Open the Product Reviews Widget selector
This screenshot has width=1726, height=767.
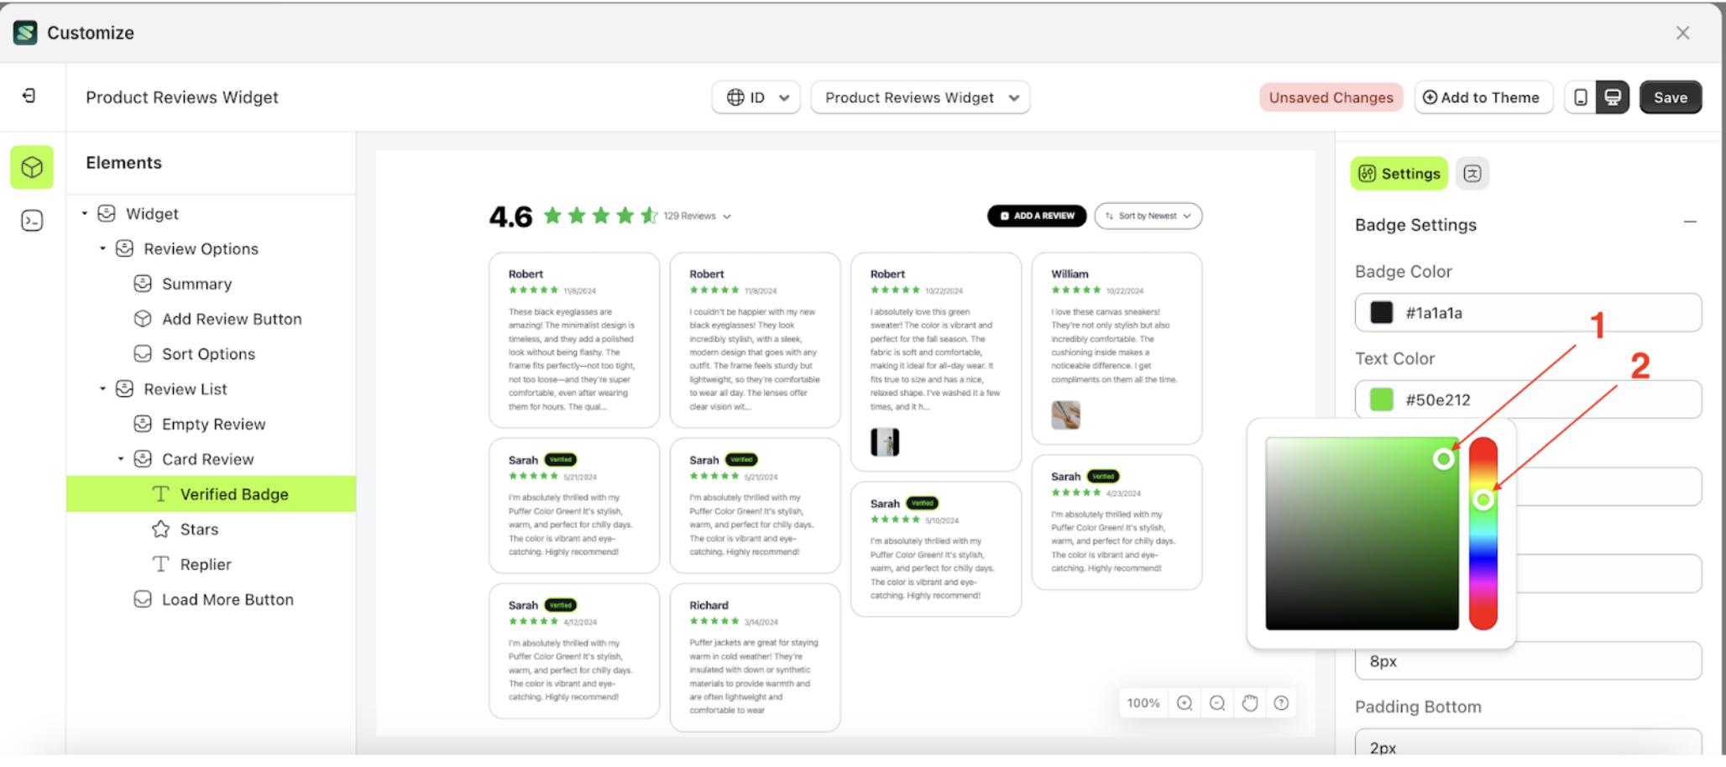click(919, 97)
